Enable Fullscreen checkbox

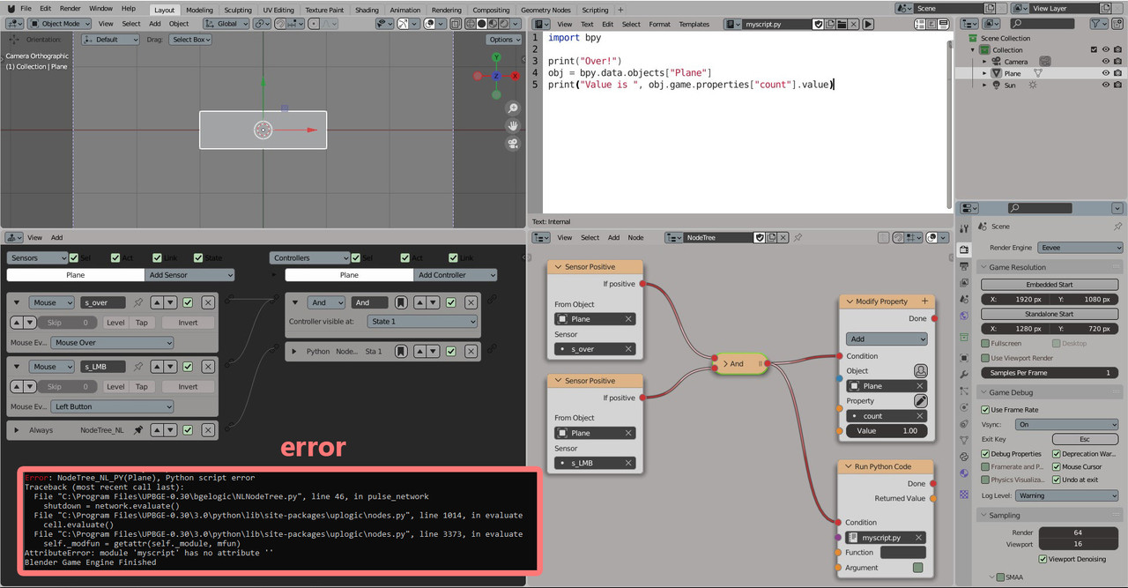985,343
